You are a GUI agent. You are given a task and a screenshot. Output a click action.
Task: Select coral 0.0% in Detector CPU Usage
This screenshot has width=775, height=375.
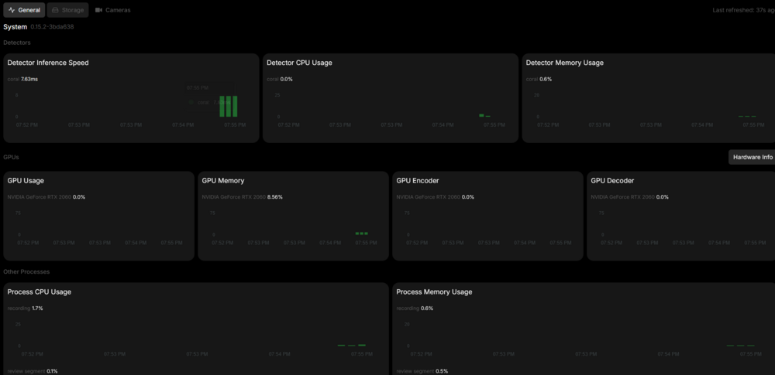point(280,79)
